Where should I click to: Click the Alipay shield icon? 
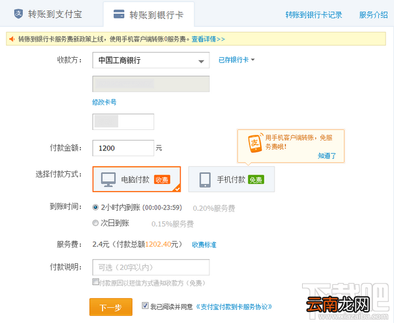click(x=18, y=14)
